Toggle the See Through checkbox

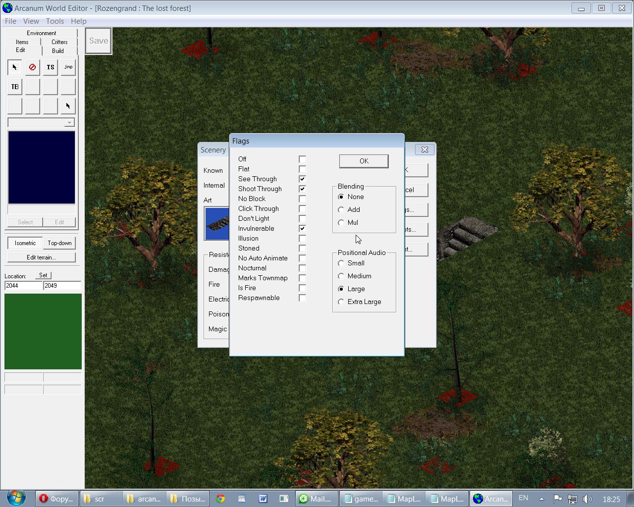[302, 179]
